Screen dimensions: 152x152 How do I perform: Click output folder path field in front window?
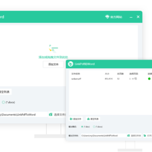pos(103,136)
